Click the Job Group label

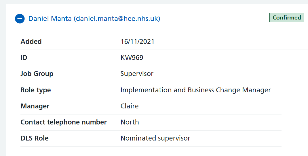[x=37, y=74]
